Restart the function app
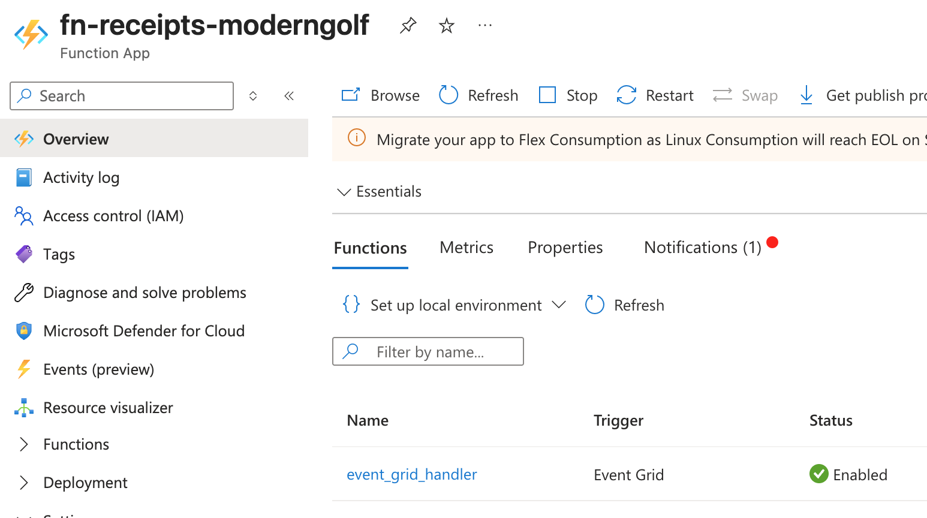927x518 pixels. [x=655, y=95]
